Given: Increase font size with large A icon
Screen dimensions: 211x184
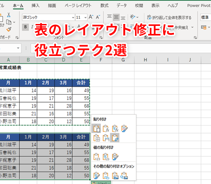Looking at the screenshot, I should 91,17.
